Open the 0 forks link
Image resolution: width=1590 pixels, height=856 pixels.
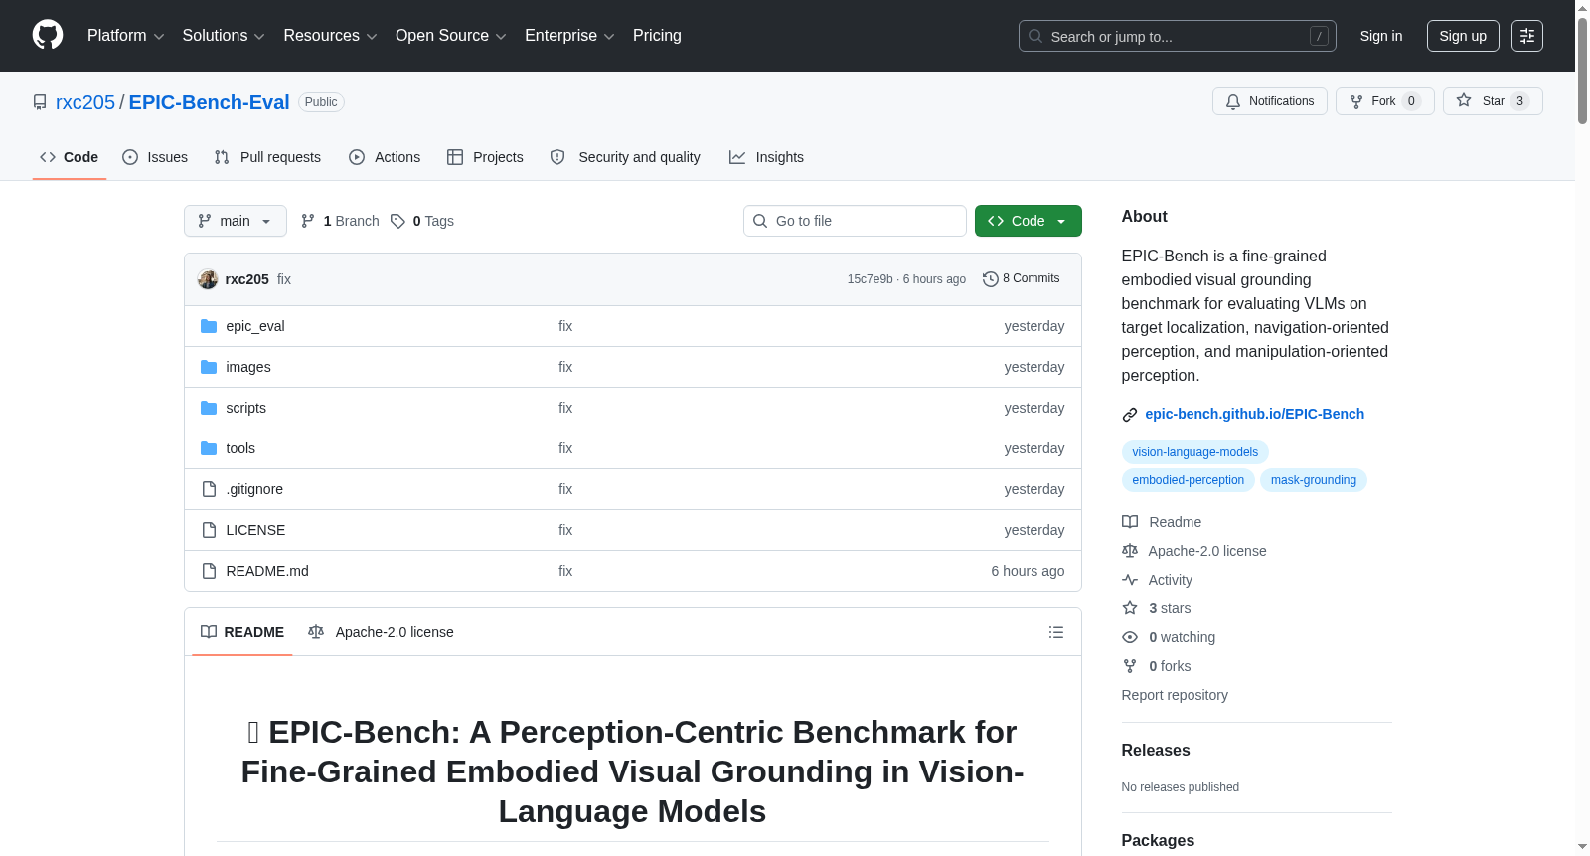[1170, 666]
